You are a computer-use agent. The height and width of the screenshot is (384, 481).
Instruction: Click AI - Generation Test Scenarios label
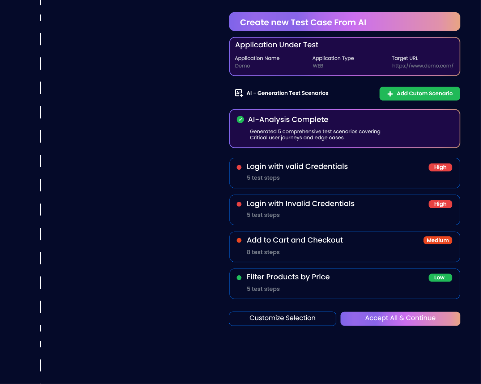point(288,93)
